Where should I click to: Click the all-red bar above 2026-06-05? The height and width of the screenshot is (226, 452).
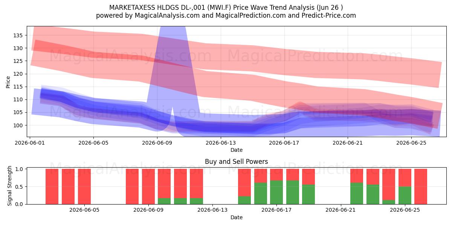[84, 186]
